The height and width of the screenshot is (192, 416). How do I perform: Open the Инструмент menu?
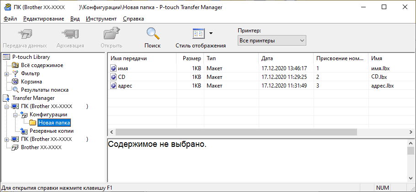pyautogui.click(x=101, y=19)
